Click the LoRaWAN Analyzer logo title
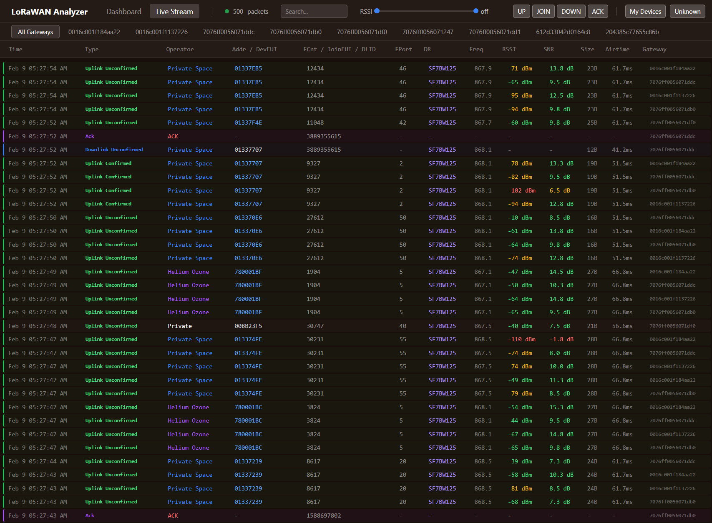Image resolution: width=712 pixels, height=523 pixels. click(49, 12)
